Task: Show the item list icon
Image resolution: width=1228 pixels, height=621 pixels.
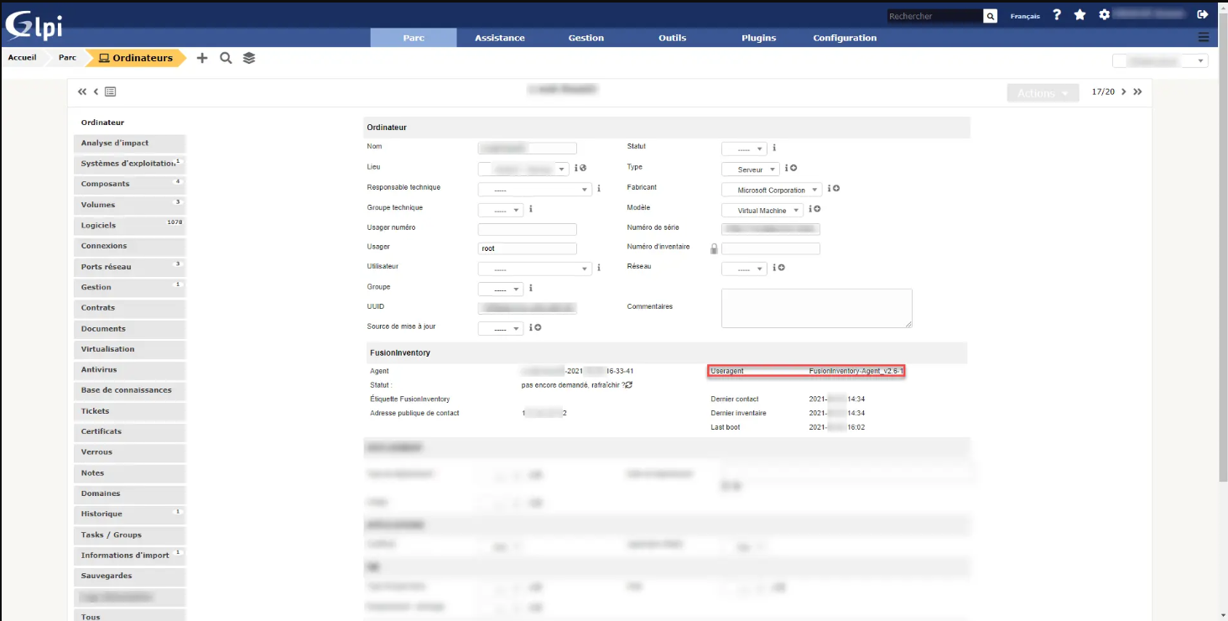Action: click(111, 91)
